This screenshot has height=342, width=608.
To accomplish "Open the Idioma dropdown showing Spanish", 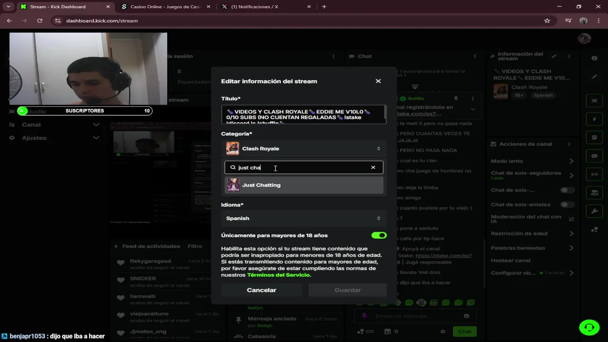I will pos(304,218).
